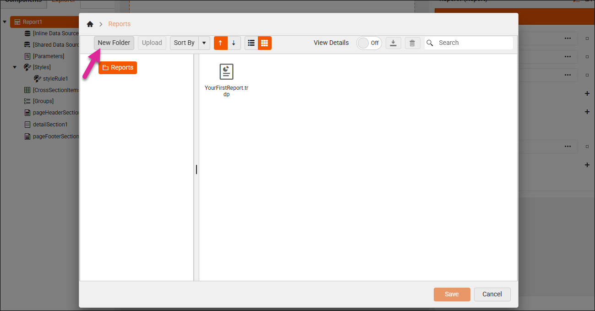Screen dimensions: 595x311
Task: Click the Upload button
Action: pyautogui.click(x=152, y=43)
